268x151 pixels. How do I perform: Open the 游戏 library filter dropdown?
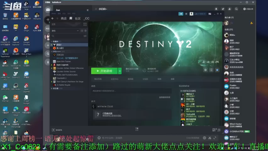click(65, 31)
